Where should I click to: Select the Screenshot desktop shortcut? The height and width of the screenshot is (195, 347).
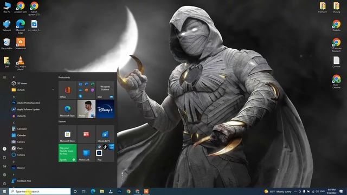point(21,44)
